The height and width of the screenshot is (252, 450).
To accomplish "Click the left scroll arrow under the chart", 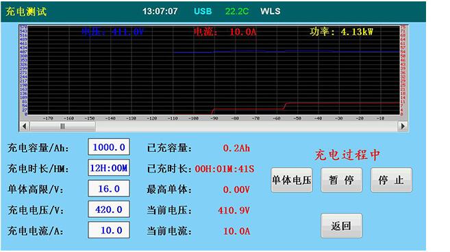I will [25, 126].
